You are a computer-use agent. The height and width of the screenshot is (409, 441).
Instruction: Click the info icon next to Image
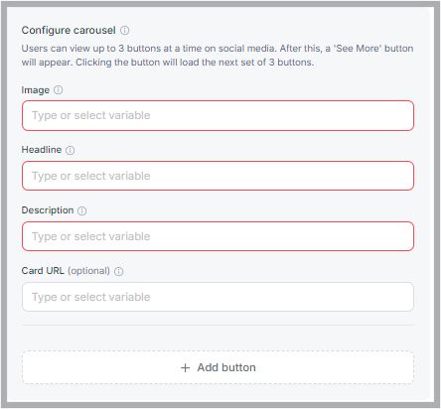[x=58, y=90]
